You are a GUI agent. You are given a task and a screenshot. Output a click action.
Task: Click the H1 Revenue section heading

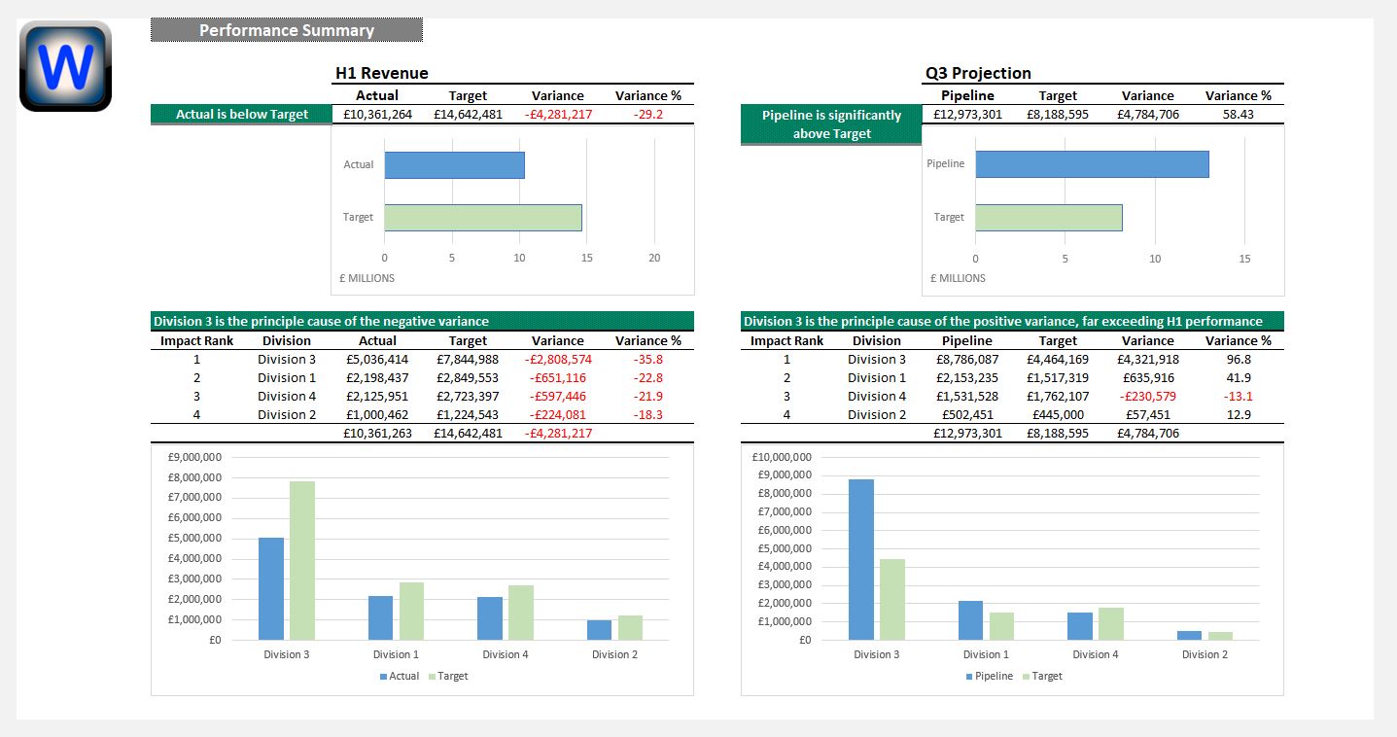click(x=381, y=73)
